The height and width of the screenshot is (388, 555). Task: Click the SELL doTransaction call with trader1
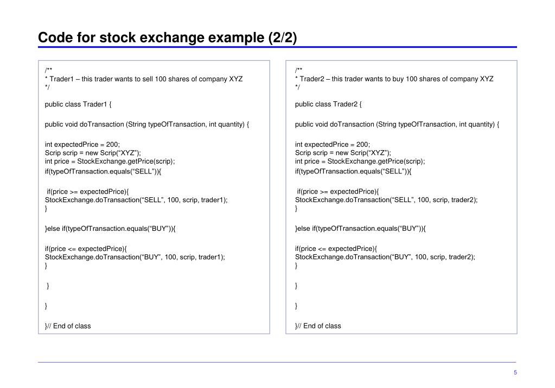[x=136, y=200]
